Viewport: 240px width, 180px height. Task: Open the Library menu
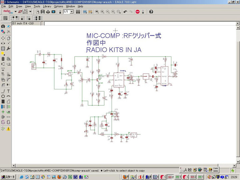click(47, 6)
